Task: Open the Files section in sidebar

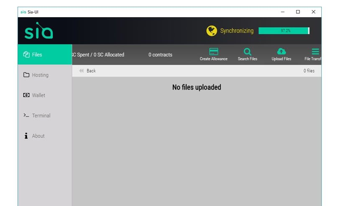Action: point(45,54)
